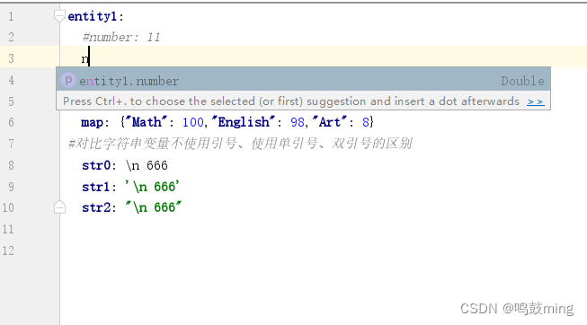
Task: Click the "Art" key in map
Action: tap(329, 122)
